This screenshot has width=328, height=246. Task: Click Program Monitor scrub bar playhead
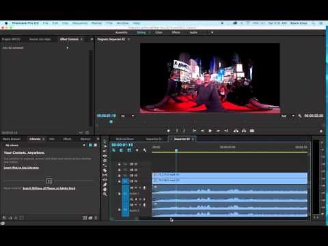(x=111, y=122)
